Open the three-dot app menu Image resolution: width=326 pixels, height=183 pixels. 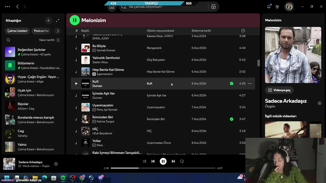[x=7, y=7]
